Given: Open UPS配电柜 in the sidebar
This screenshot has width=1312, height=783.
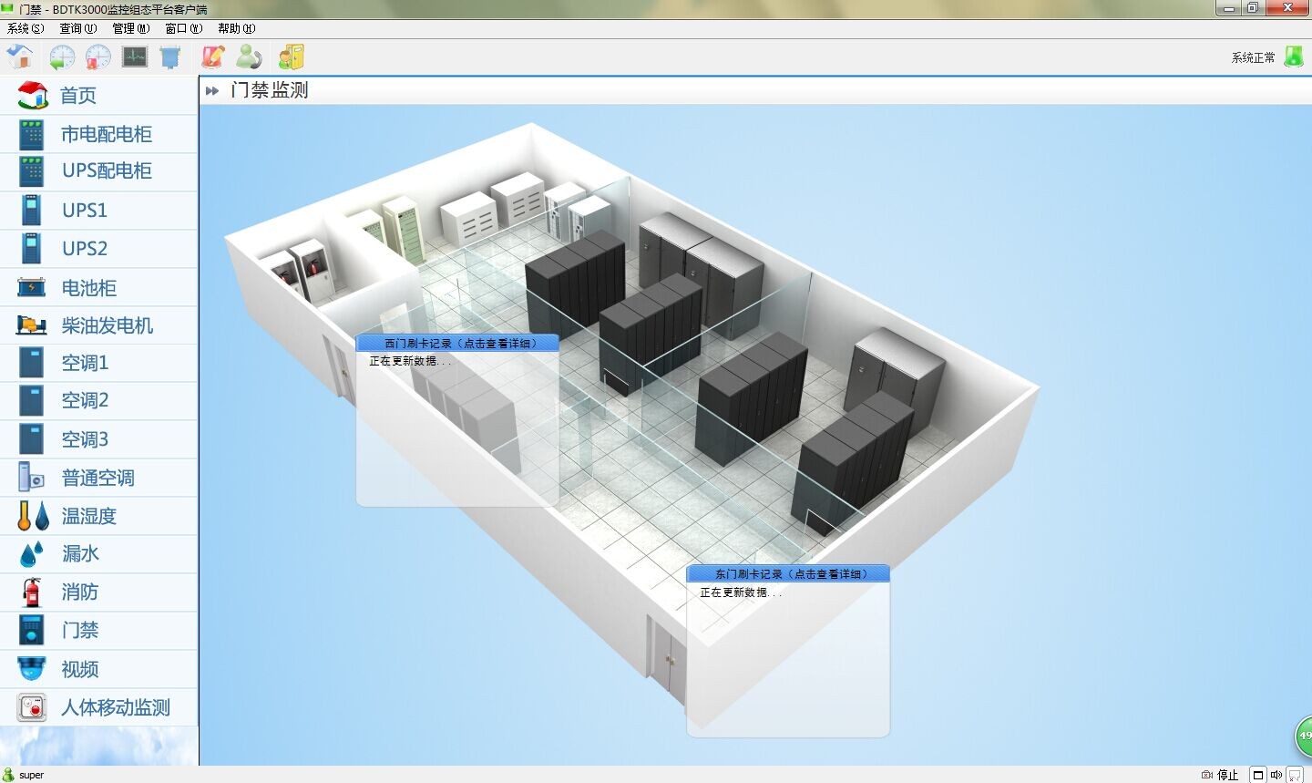Looking at the screenshot, I should [98, 171].
